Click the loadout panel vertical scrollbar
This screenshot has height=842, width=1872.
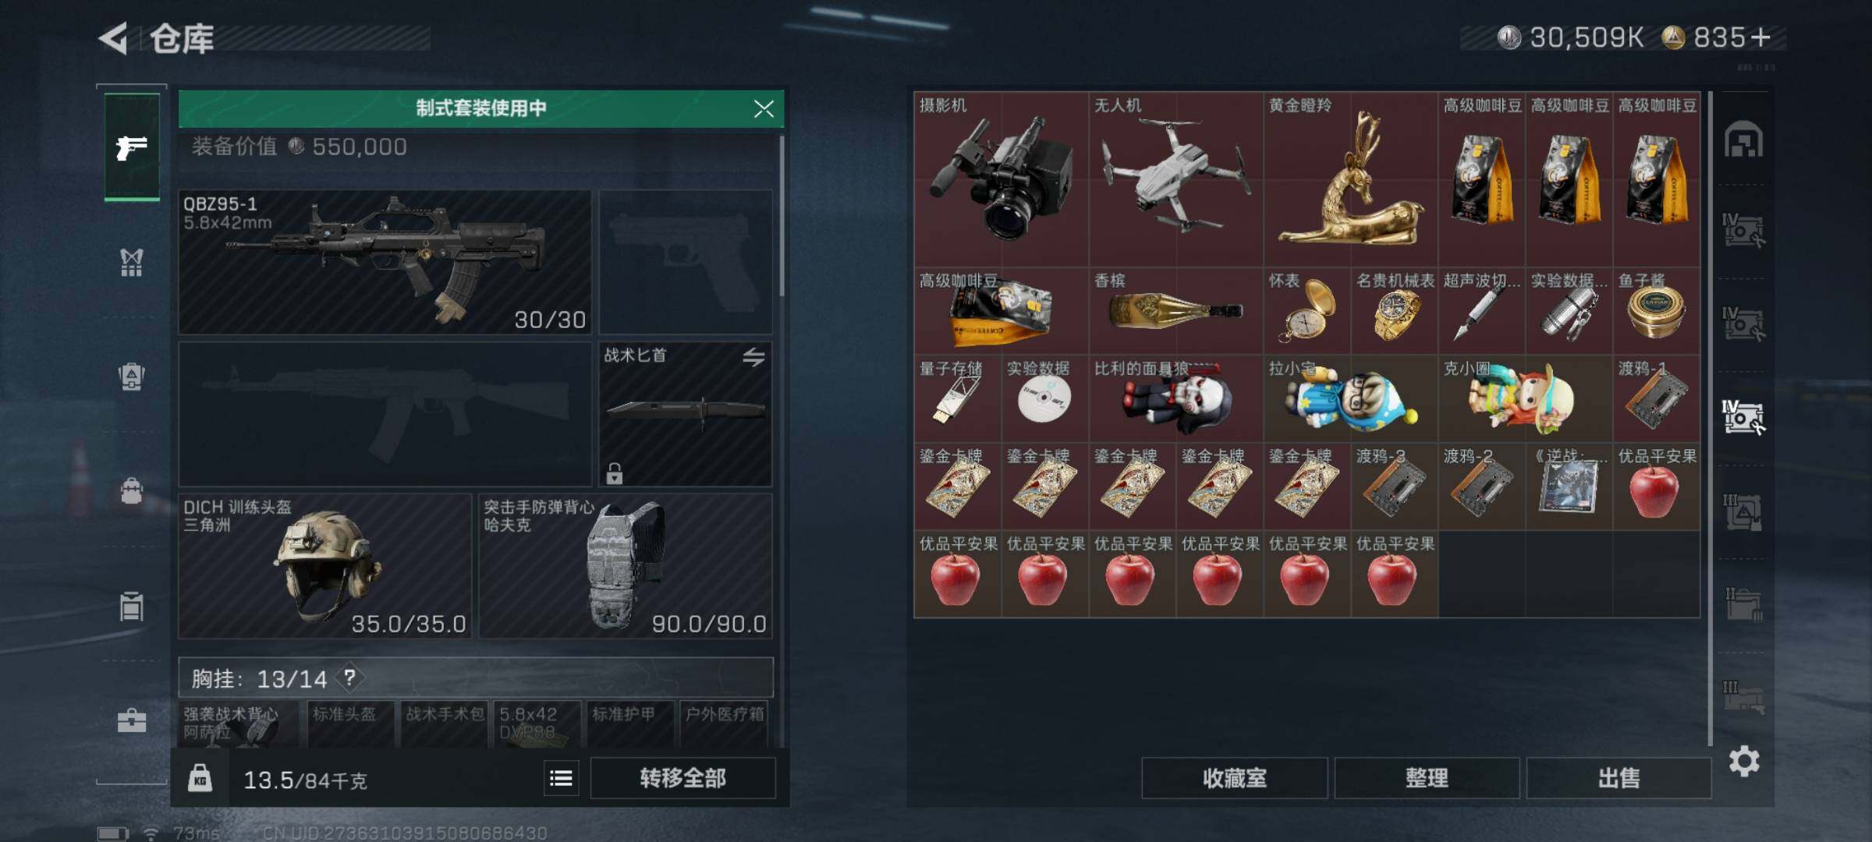click(x=782, y=217)
